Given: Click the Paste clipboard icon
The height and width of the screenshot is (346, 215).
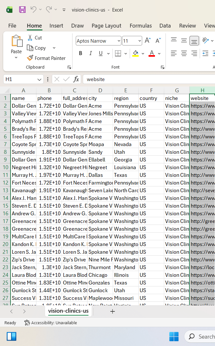Looking at the screenshot, I should pyautogui.click(x=17, y=41).
